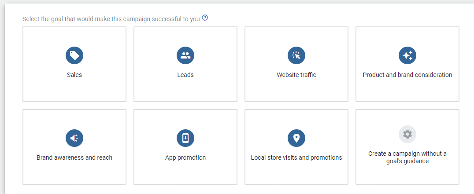Select "Local store visits and promotions" label
Viewport: 474px width, 194px height.
pyautogui.click(x=296, y=157)
